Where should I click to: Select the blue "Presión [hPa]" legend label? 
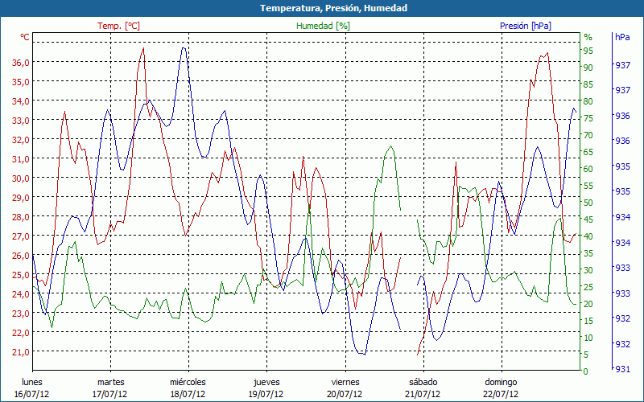click(526, 26)
